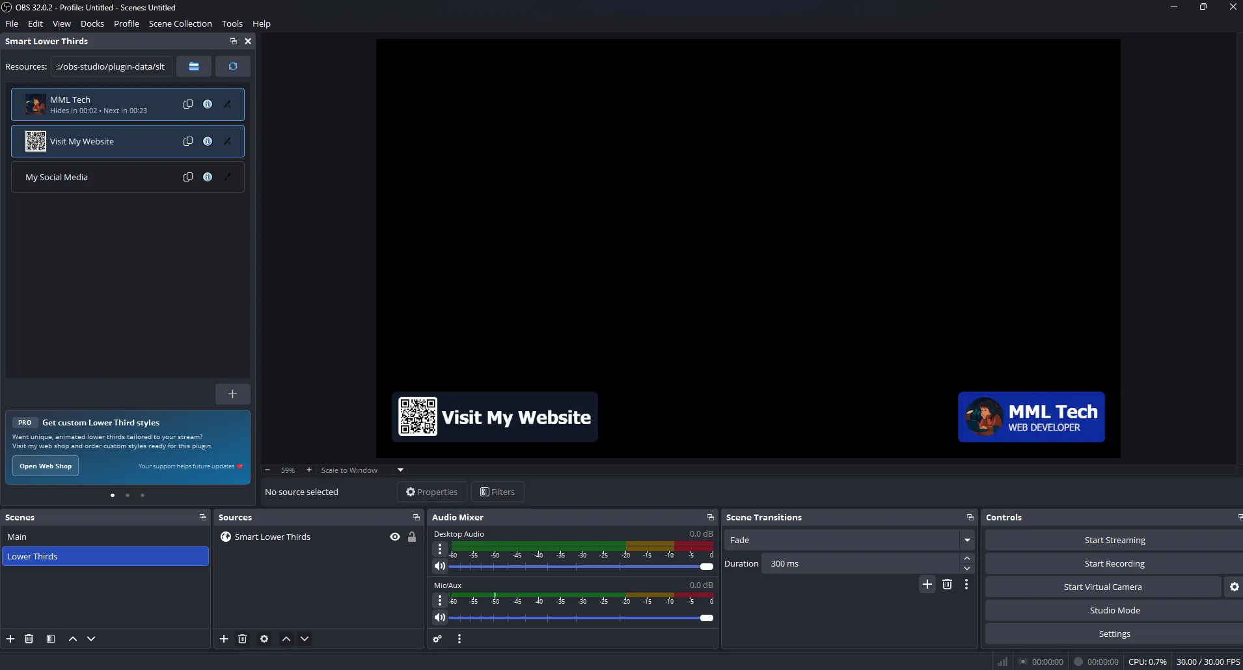The width and height of the screenshot is (1243, 670).
Task: Remove the selected source with the trash icon
Action: point(242,639)
